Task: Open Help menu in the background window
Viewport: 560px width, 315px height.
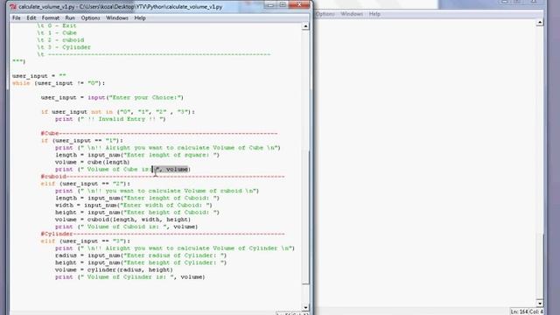Action: [x=374, y=14]
